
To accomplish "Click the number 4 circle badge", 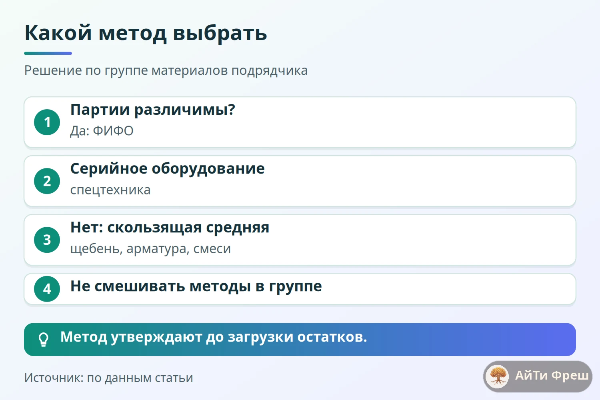I will click(x=47, y=289).
